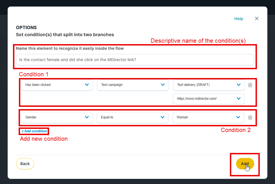The height and width of the screenshot is (184, 275).
Task: Click the Add condition link
Action: pos(34,131)
